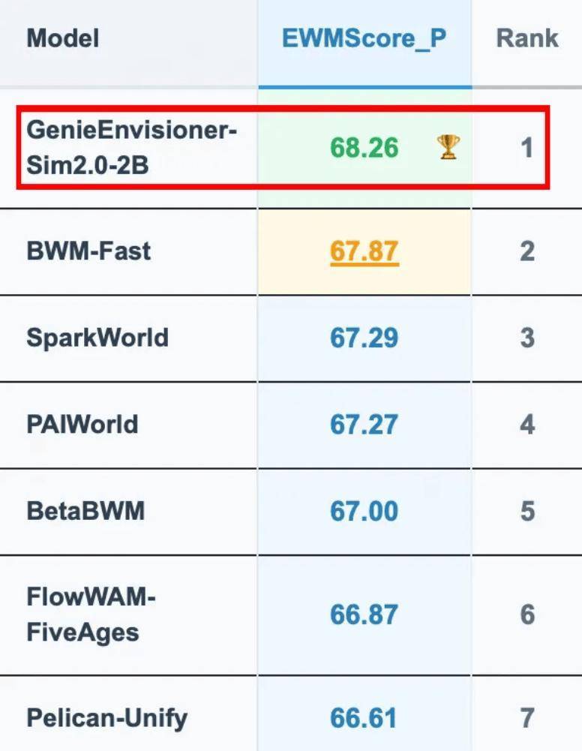The height and width of the screenshot is (751, 582).
Task: Click the underlined 67.87 score
Action: [x=364, y=251]
